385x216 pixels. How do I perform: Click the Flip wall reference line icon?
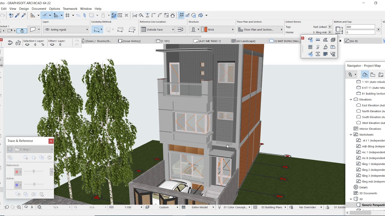tap(180, 29)
